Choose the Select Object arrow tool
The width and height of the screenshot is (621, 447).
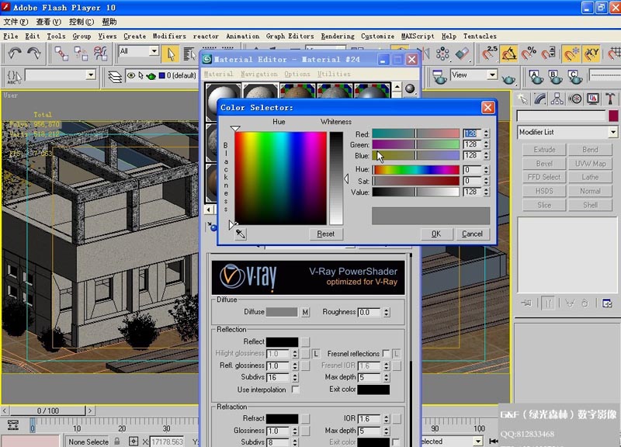(x=170, y=54)
